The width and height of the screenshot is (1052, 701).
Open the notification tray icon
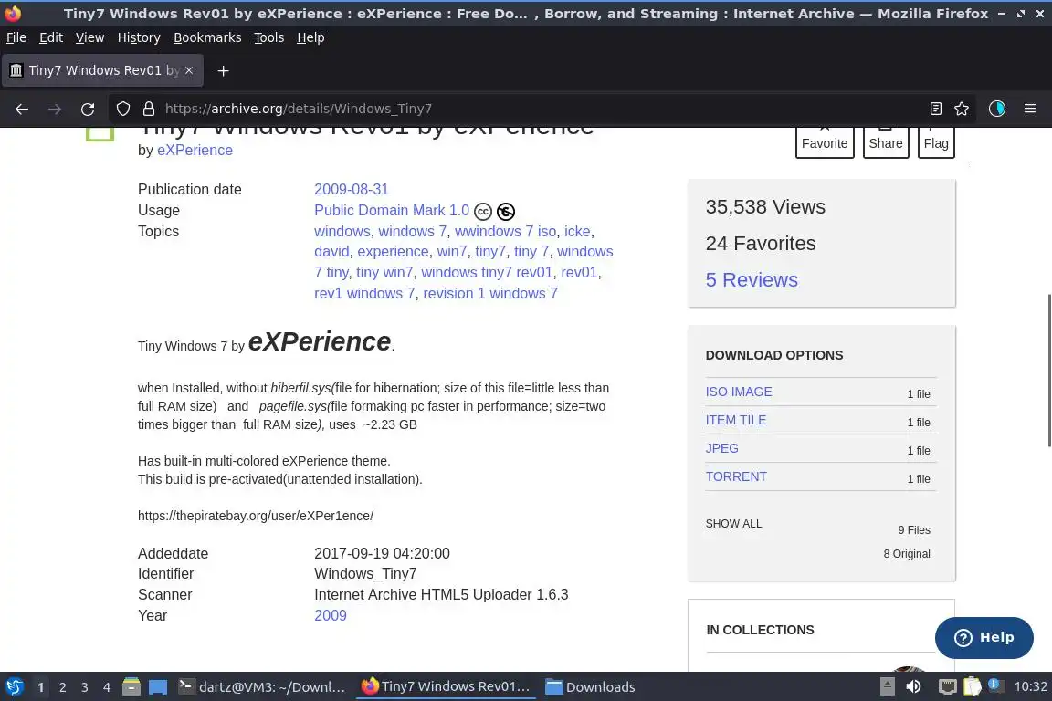click(995, 685)
